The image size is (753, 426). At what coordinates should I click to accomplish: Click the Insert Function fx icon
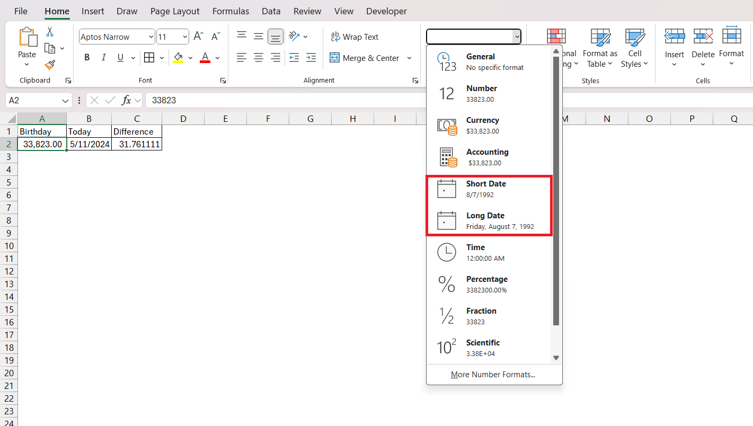point(126,100)
